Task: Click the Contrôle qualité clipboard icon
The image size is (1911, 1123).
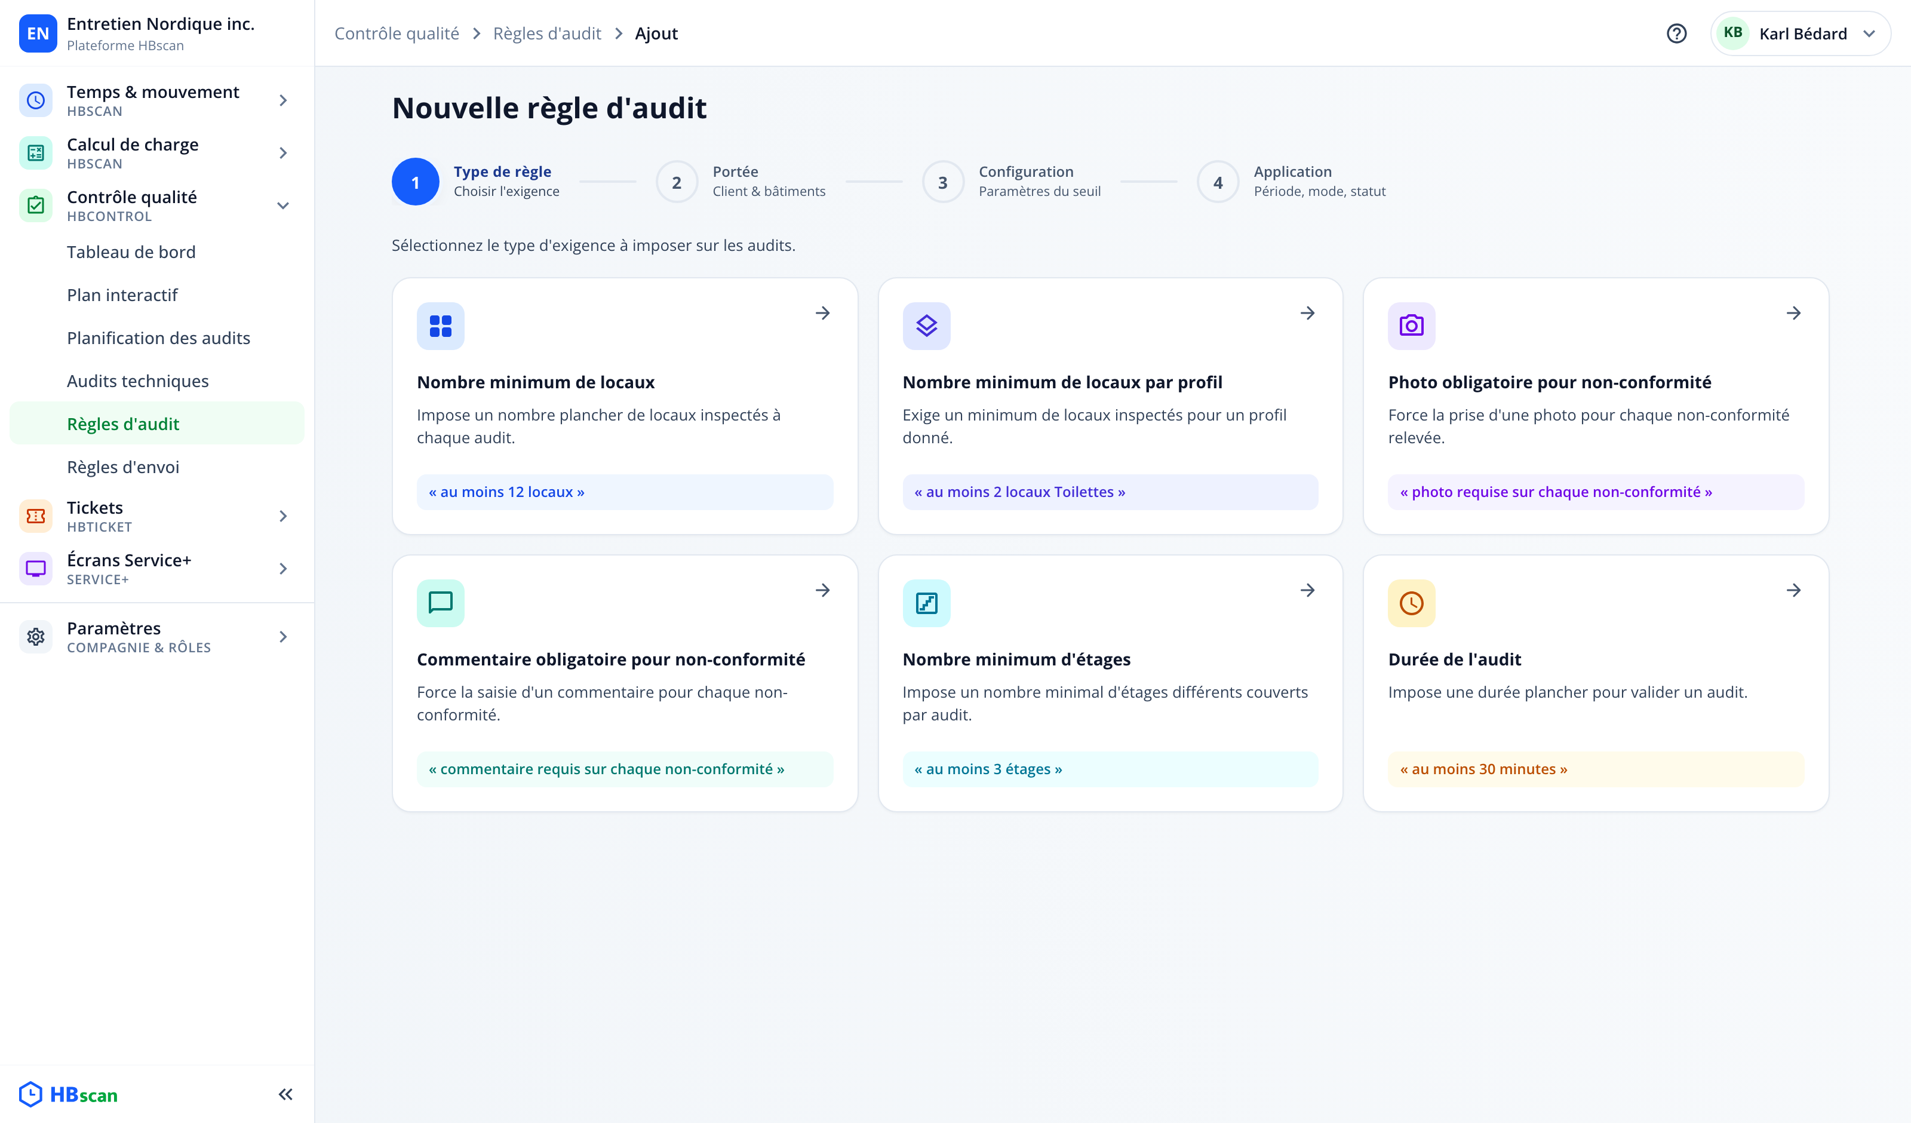Action: coord(36,205)
